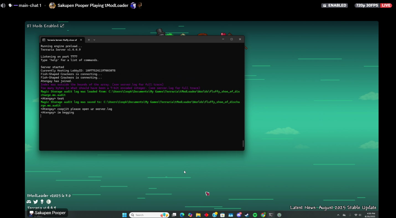Click the dark viewer avatar beside the title
The width and height of the screenshot is (396, 218).
(x=139, y=6)
